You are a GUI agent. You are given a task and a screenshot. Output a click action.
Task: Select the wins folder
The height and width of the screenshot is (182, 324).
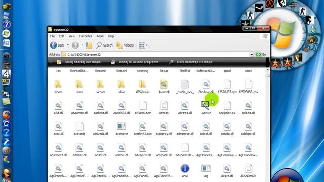click(79, 86)
